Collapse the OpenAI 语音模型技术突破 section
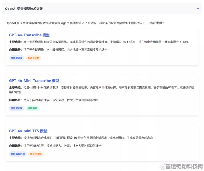Screen dimensions: 204x171 198,9
